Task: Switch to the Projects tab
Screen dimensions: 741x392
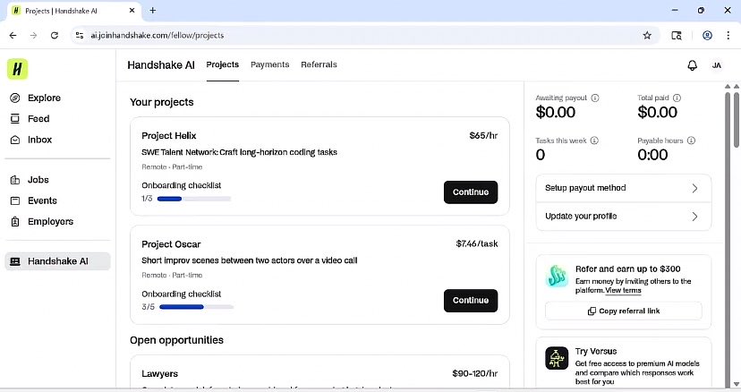Action: coord(223,64)
